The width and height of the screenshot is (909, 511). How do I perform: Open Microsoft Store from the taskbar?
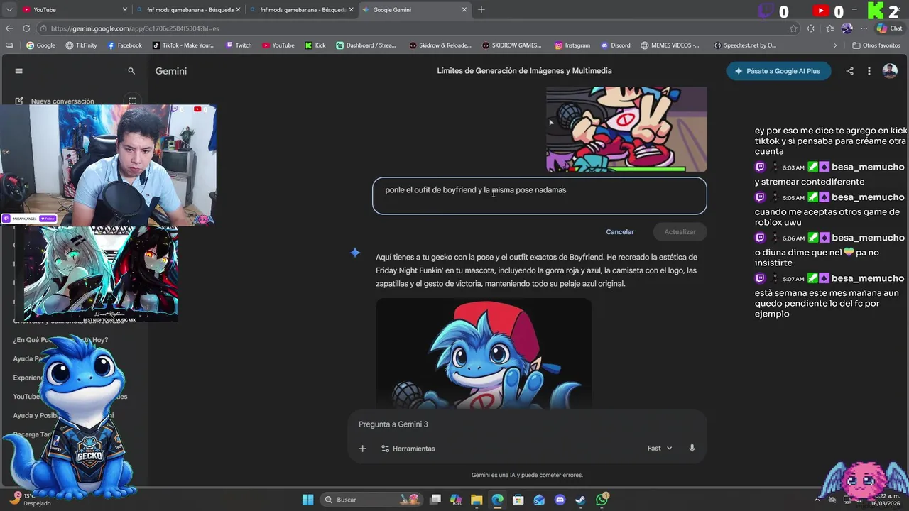pos(518,500)
